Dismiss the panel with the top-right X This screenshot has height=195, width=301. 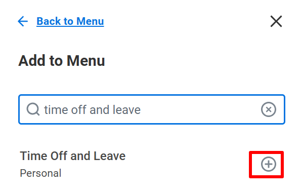click(276, 21)
